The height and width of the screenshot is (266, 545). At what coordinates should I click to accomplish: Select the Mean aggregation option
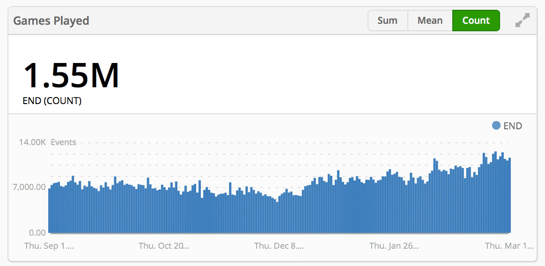point(430,21)
